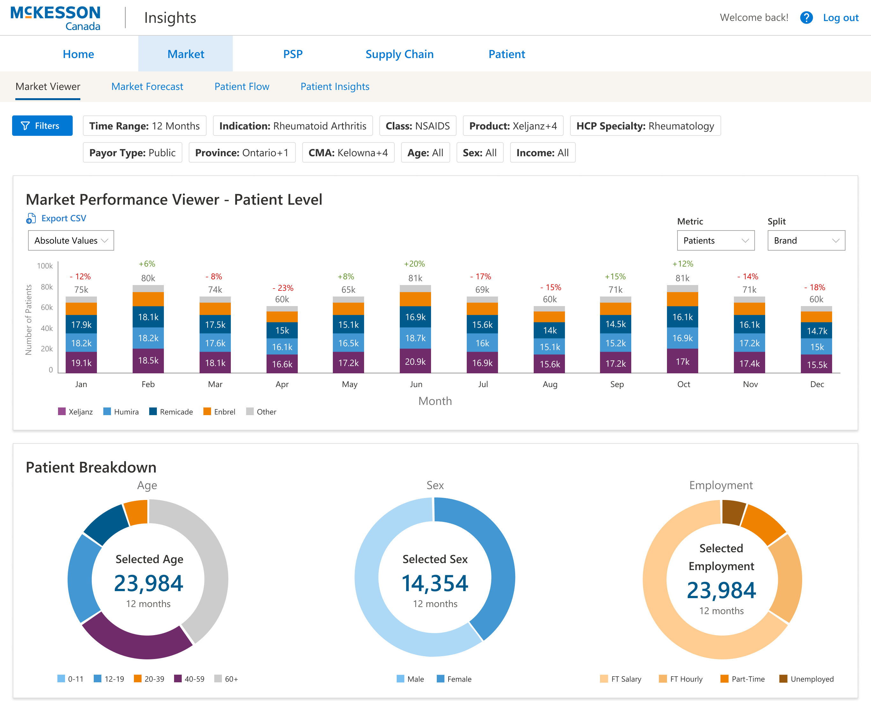Image resolution: width=871 pixels, height=711 pixels.
Task: Open the Filters panel via funnel icon
Action: (x=26, y=126)
